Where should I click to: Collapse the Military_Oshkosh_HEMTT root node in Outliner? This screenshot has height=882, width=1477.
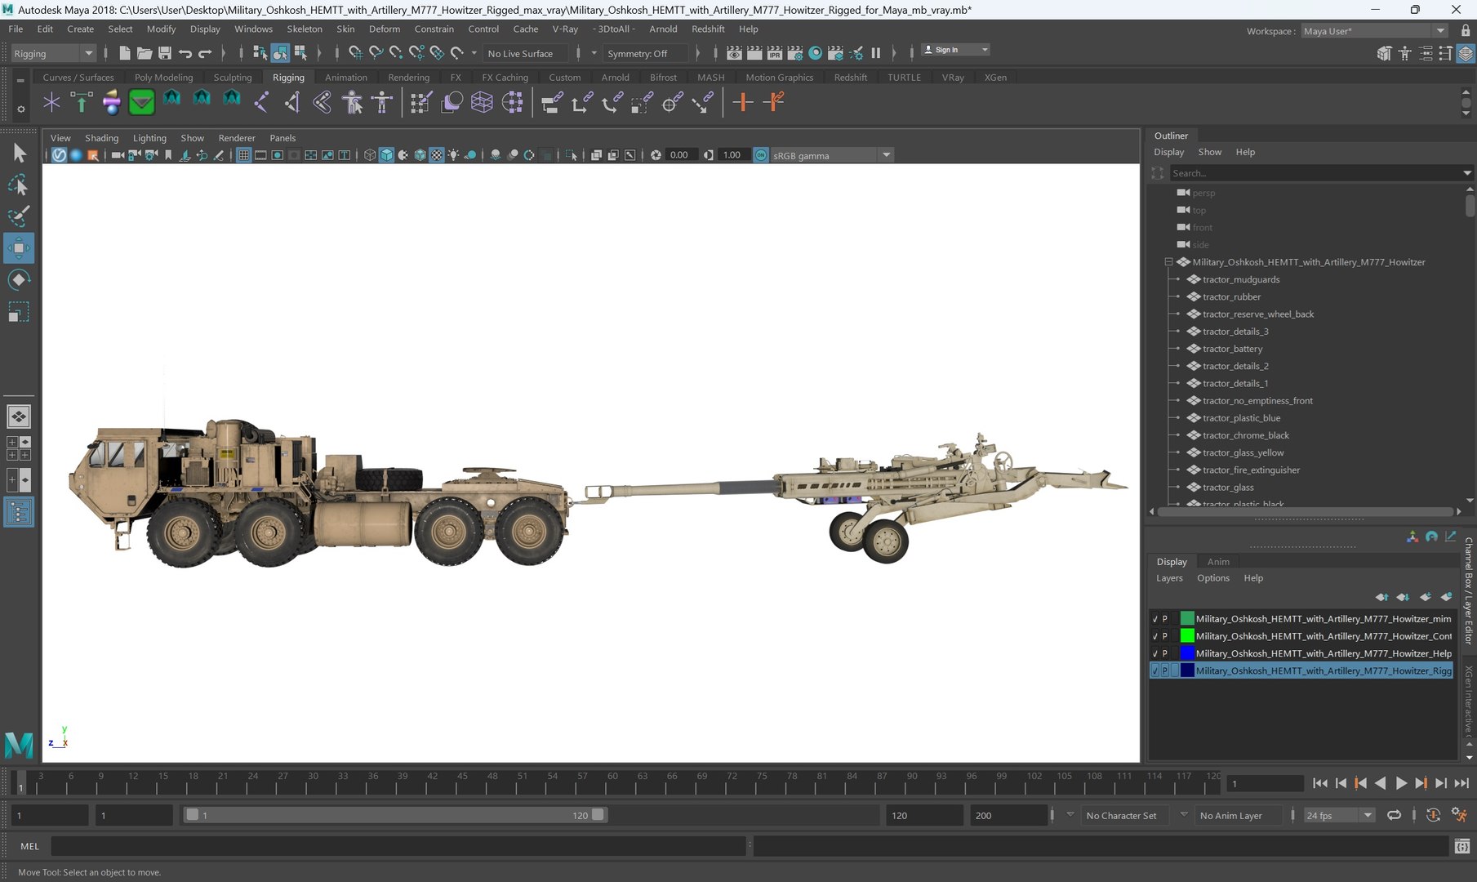pos(1168,262)
